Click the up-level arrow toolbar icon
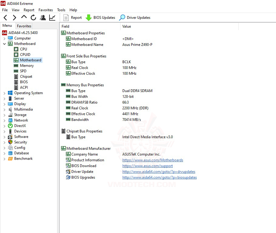 click(24, 17)
